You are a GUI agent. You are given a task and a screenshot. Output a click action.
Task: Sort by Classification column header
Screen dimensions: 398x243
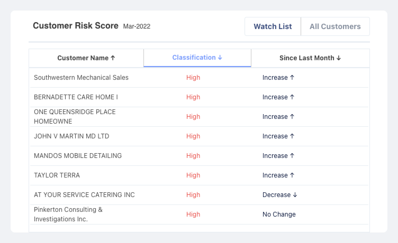(x=194, y=58)
